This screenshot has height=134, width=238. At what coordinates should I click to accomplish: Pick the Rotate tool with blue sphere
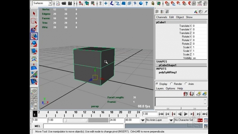click(34, 44)
